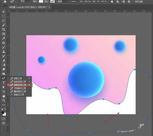Expand the stroke line style dropdown
Viewport: 153px width, 136px height.
tap(75, 2)
